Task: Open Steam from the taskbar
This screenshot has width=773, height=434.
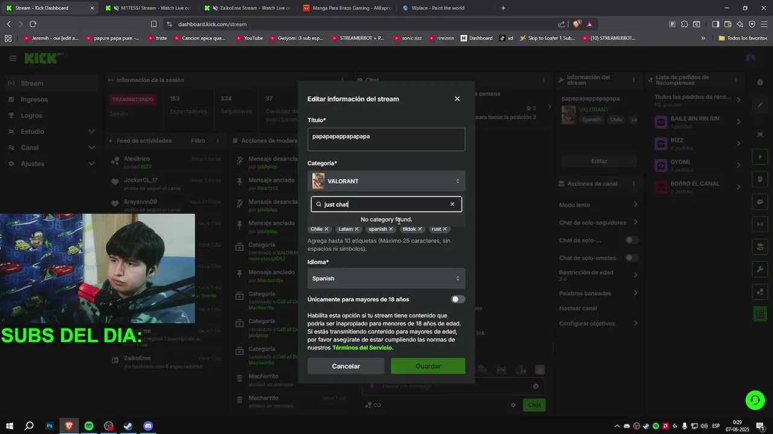Action: pos(128,426)
